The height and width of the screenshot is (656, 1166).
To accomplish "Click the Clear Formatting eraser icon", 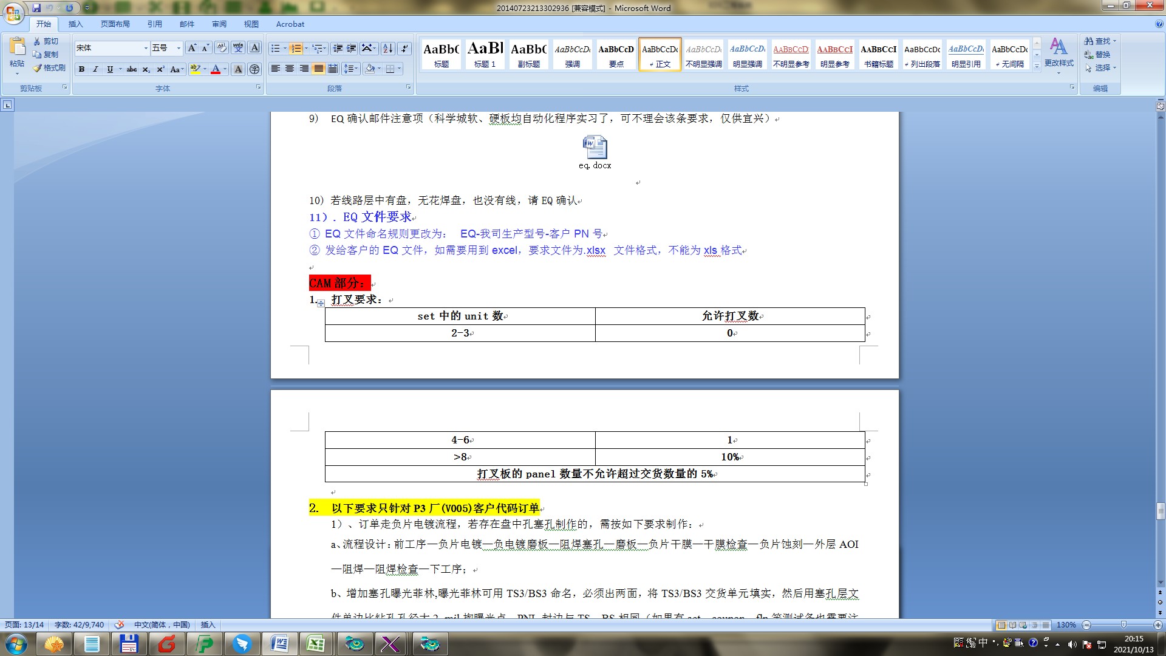I will (222, 48).
